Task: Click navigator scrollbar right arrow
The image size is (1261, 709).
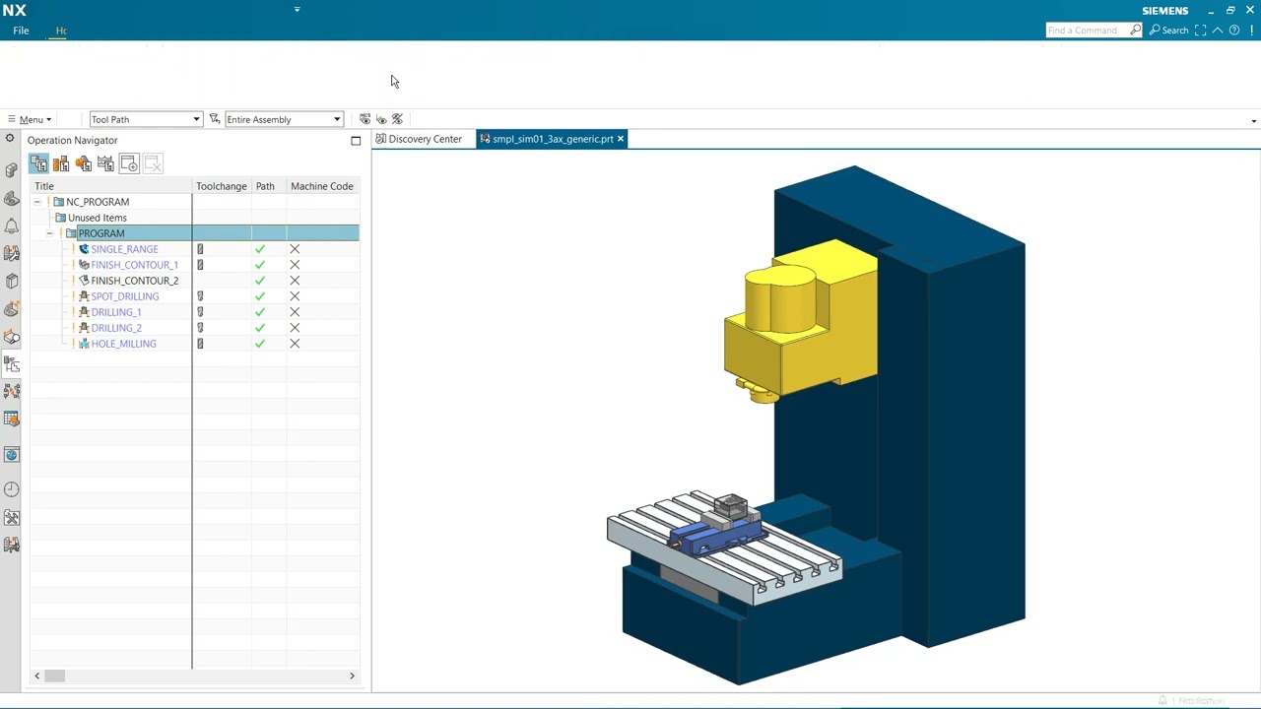Action: tap(352, 676)
